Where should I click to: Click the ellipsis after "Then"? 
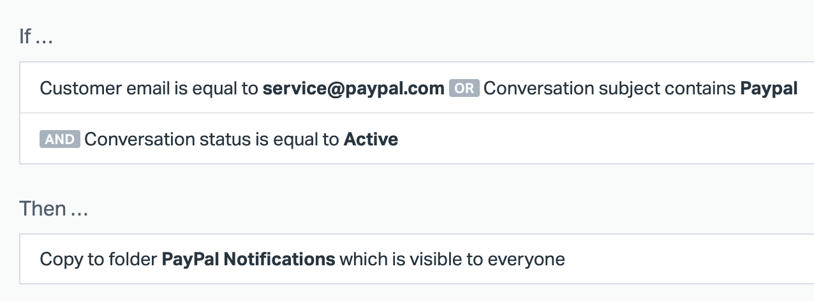(79, 210)
